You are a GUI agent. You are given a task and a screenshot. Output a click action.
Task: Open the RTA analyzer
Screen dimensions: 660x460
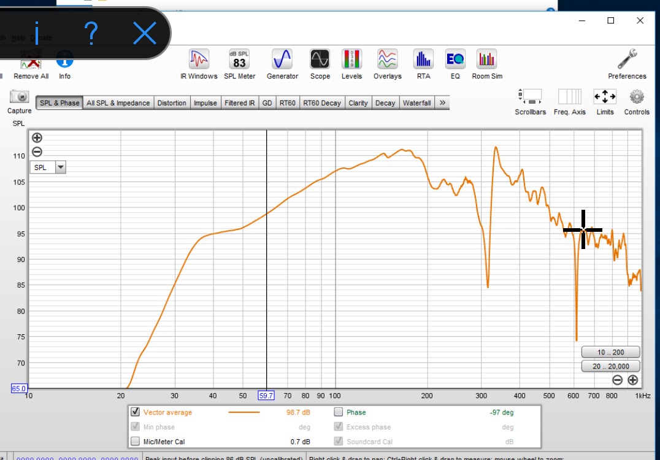(423, 64)
